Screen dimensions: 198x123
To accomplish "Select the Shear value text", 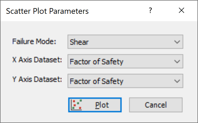I will [79, 42].
